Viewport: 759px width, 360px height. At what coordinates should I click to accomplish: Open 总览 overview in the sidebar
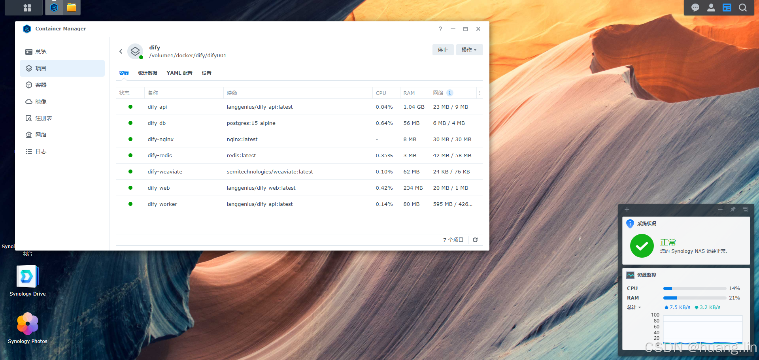(x=62, y=52)
